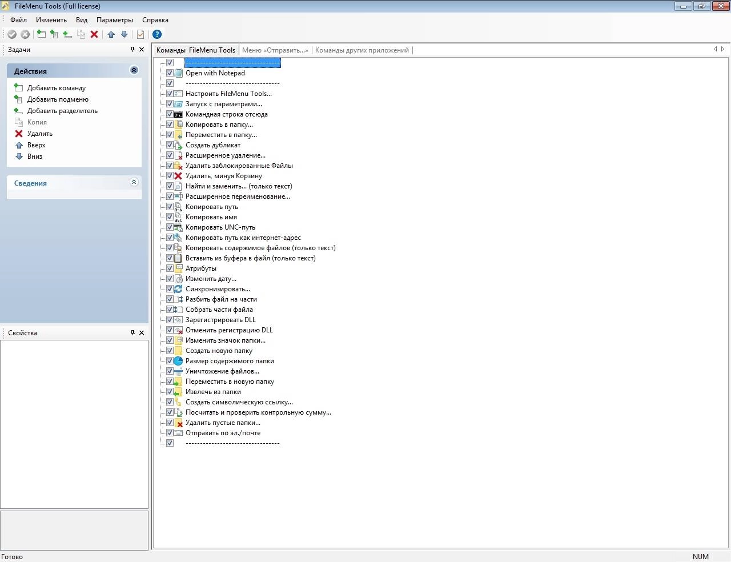The height and width of the screenshot is (562, 731).
Task: Click the Open with Notepad icon
Action: tap(178, 73)
